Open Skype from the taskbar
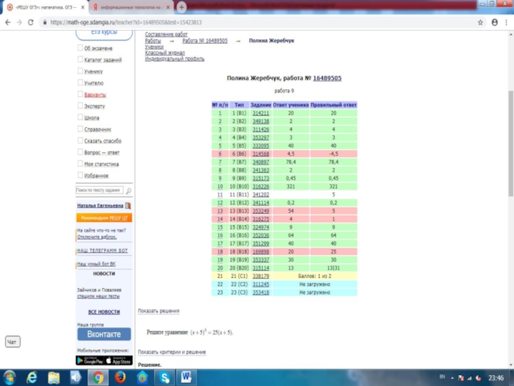514x386 pixels. pyautogui.click(x=164, y=378)
